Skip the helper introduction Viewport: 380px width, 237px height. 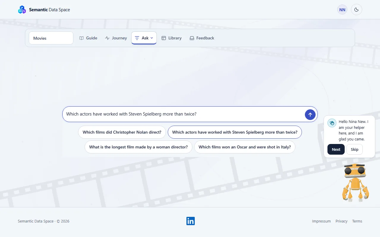click(354, 149)
